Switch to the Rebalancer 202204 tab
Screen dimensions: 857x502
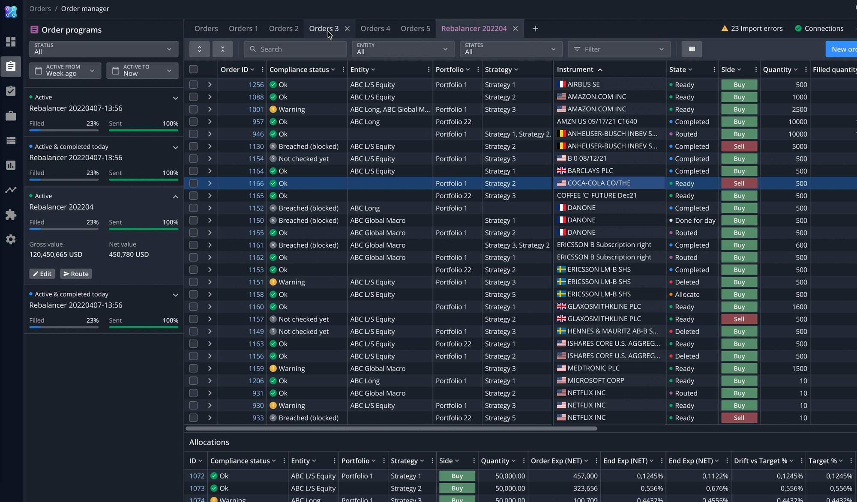click(474, 28)
